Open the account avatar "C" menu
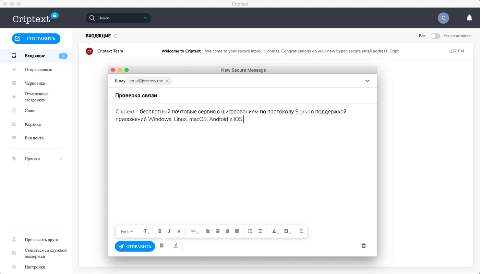This screenshot has height=274, width=480. (443, 18)
